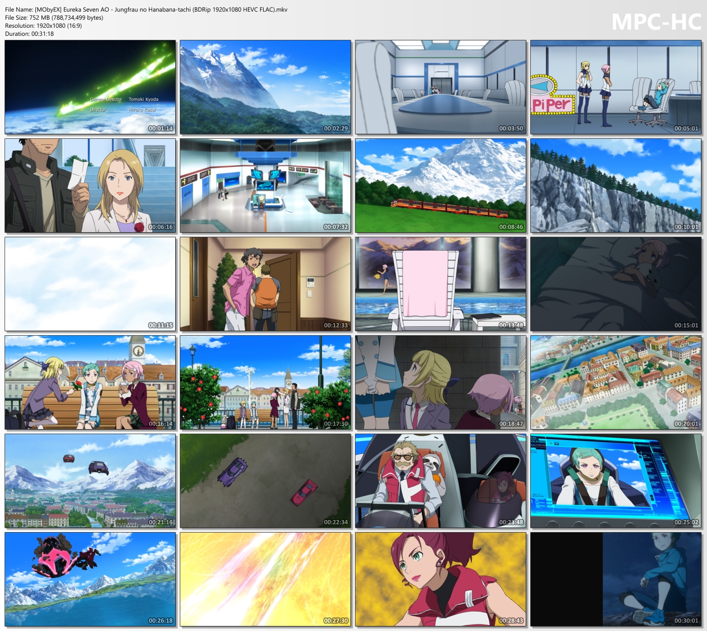
Task: Select the blonde woman thumbnail at 00:06:16
Action: point(90,185)
